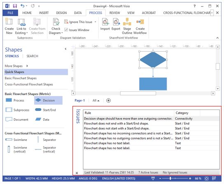The image size is (224, 184).
Task: Toggle the Issues Window checkbox
Action: (x=66, y=30)
